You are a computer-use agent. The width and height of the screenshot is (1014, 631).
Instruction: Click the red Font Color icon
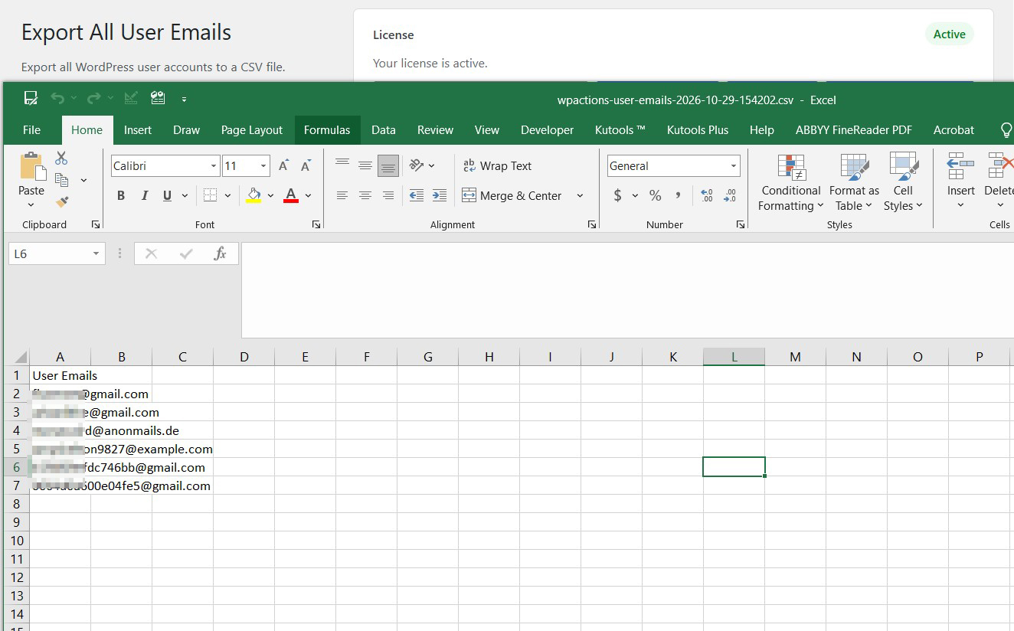[291, 196]
